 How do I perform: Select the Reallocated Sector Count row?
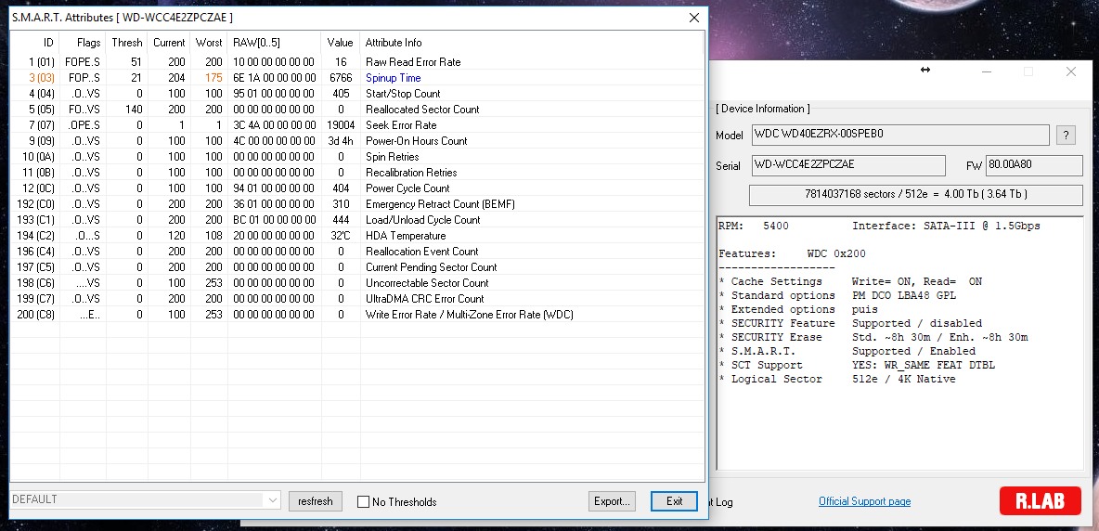[x=356, y=110]
